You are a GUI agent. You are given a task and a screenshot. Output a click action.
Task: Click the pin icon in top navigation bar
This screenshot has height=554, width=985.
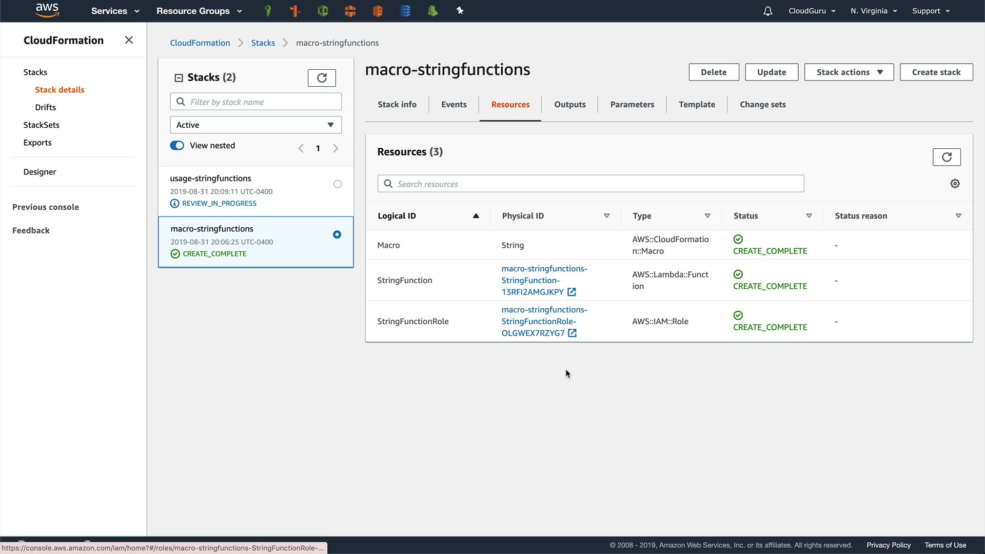[x=460, y=11]
